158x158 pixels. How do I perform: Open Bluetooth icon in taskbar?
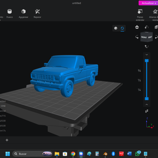coord(113,154)
